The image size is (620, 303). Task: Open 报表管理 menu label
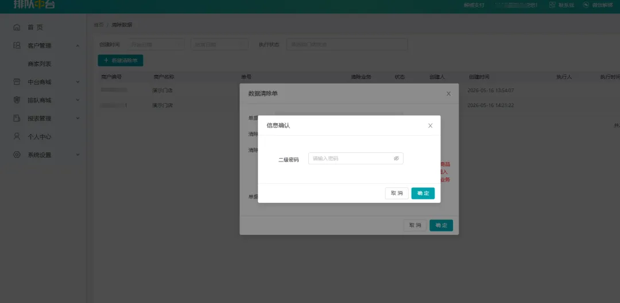40,119
